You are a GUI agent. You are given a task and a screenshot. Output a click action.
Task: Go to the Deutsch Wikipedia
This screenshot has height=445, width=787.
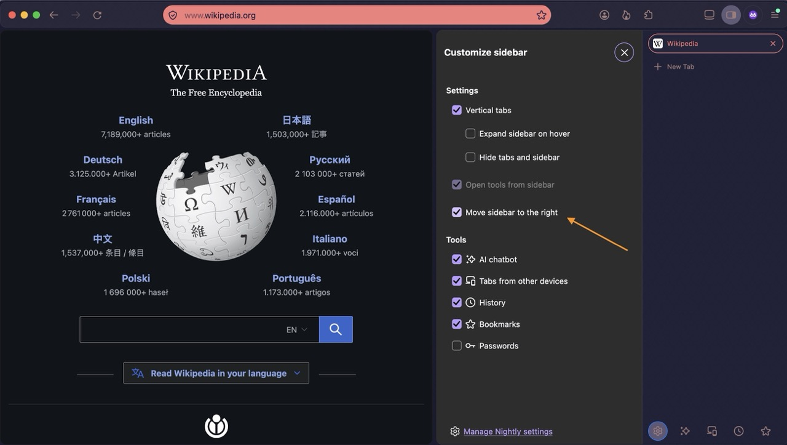tap(103, 160)
